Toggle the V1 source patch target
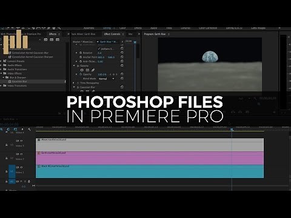Viewport: 291px width, 218px height. point(12,171)
